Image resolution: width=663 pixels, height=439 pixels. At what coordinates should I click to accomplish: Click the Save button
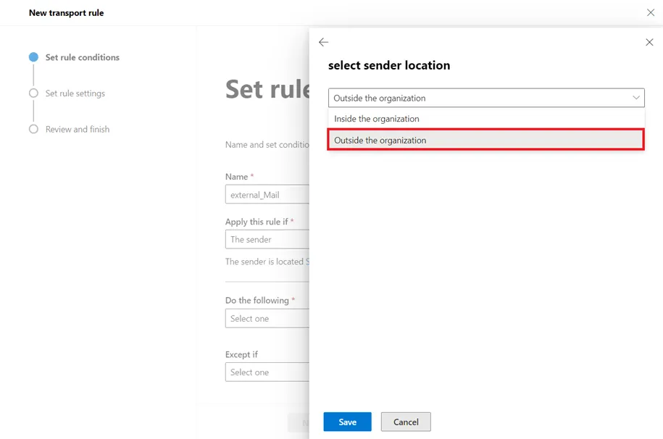coord(347,422)
